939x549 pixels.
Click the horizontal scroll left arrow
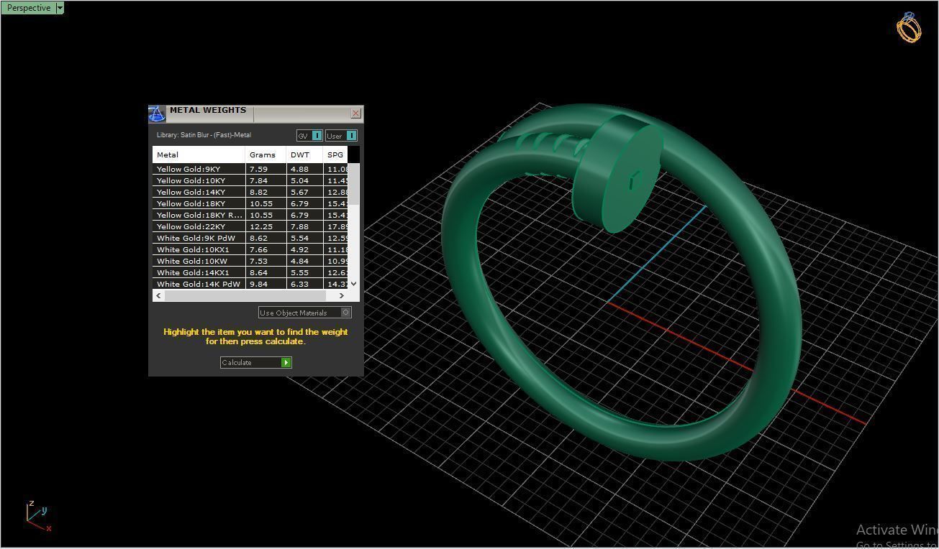click(158, 295)
